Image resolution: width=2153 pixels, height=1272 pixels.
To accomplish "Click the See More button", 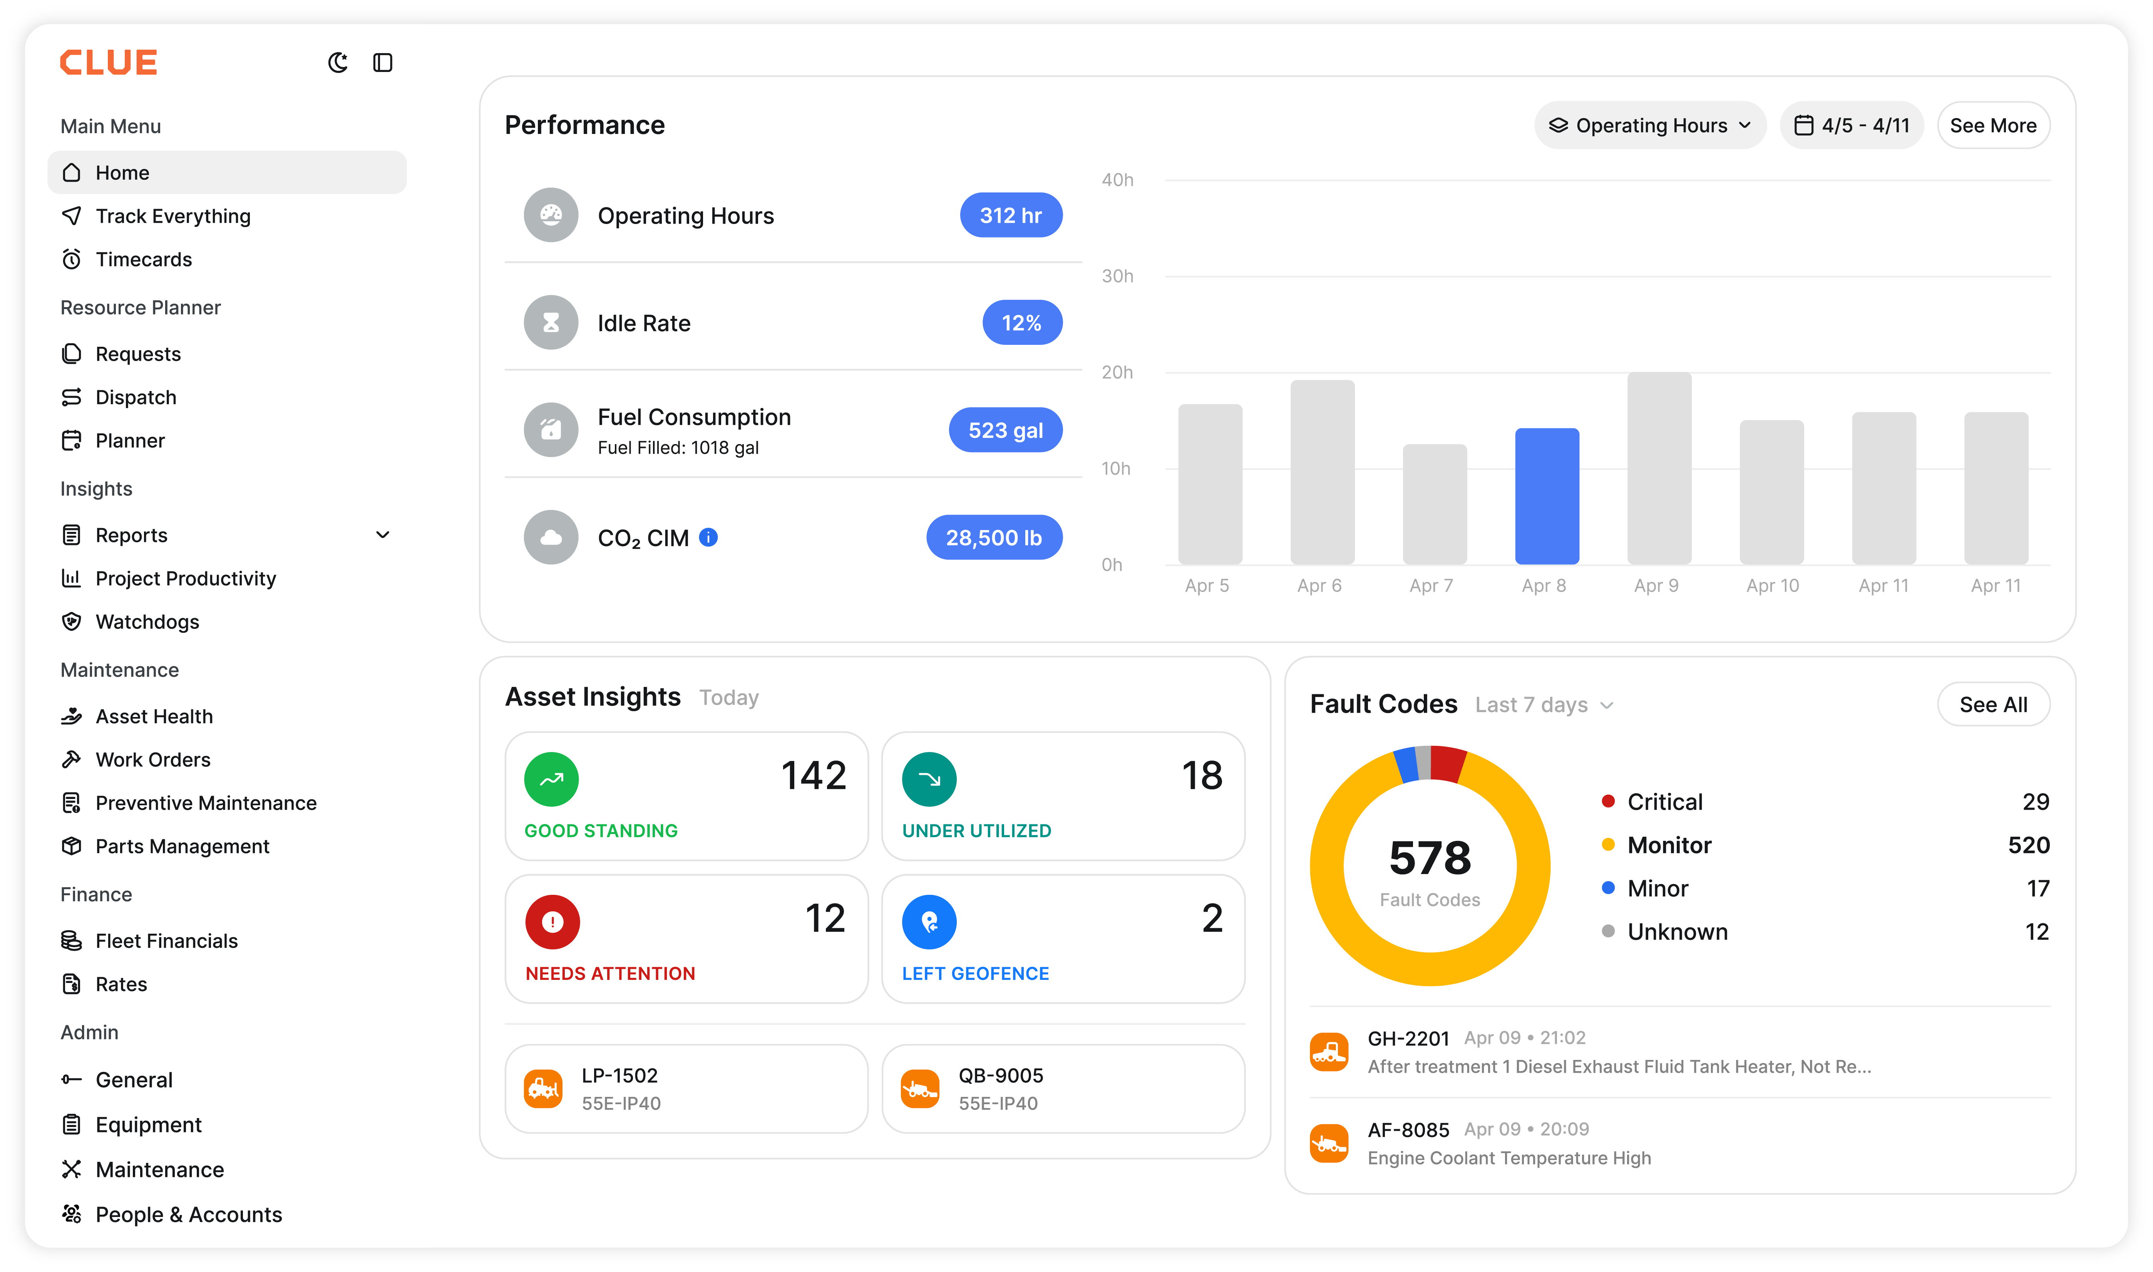I will [x=1993, y=125].
